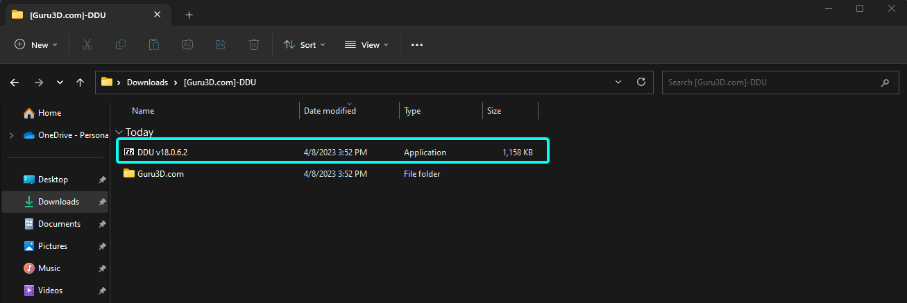Image resolution: width=907 pixels, height=303 pixels.
Task: Sort by the Type column header
Action: pos(412,111)
